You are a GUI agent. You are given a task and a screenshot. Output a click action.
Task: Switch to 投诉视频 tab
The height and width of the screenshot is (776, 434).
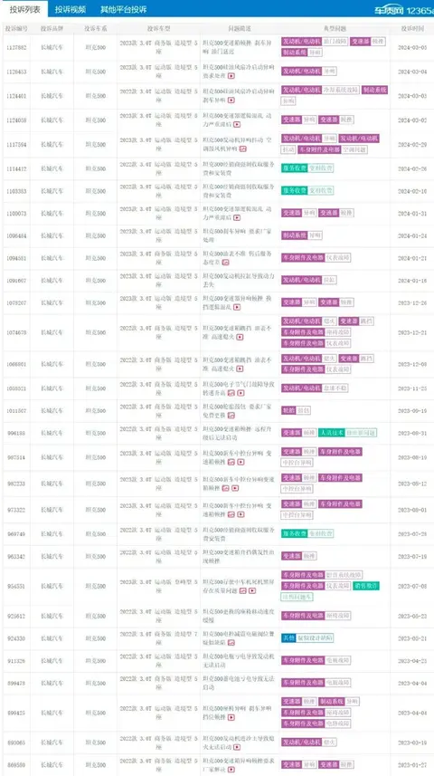tap(71, 9)
